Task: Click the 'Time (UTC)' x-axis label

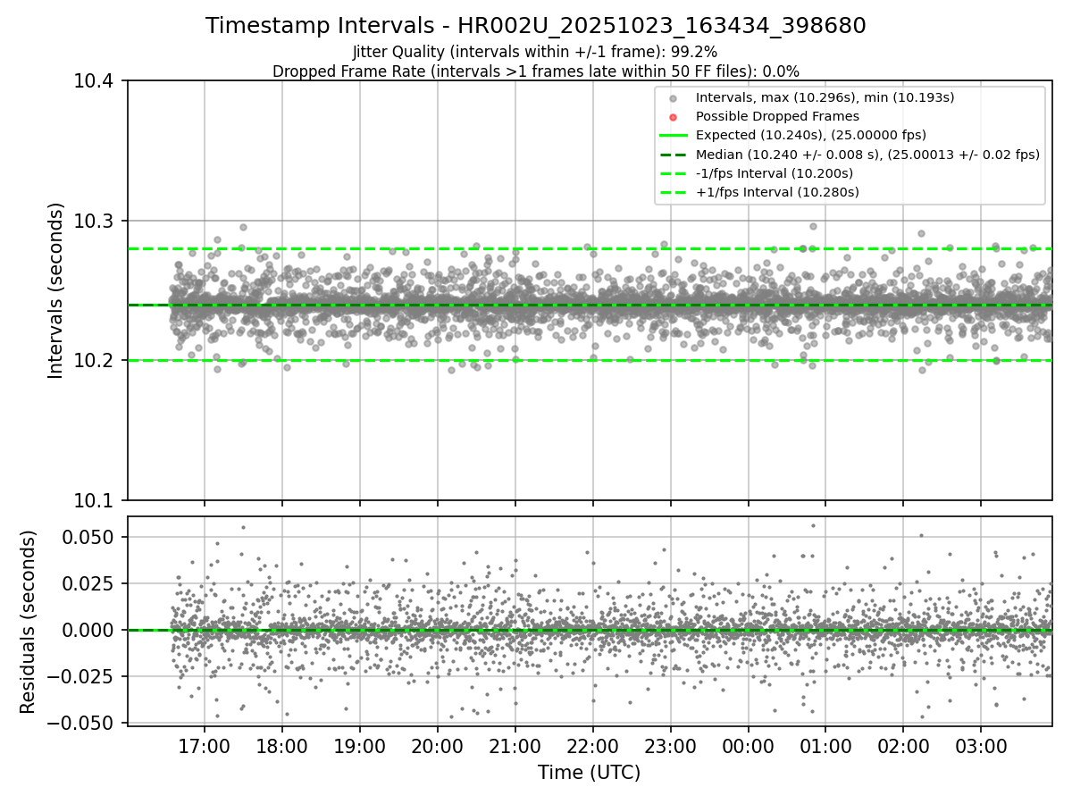Action: click(589, 773)
